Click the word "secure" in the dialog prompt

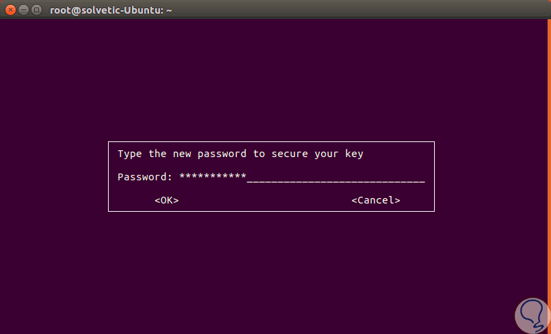[293, 154]
